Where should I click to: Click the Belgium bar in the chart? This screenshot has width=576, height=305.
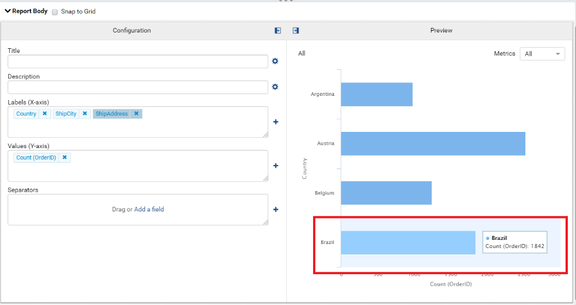coord(386,193)
